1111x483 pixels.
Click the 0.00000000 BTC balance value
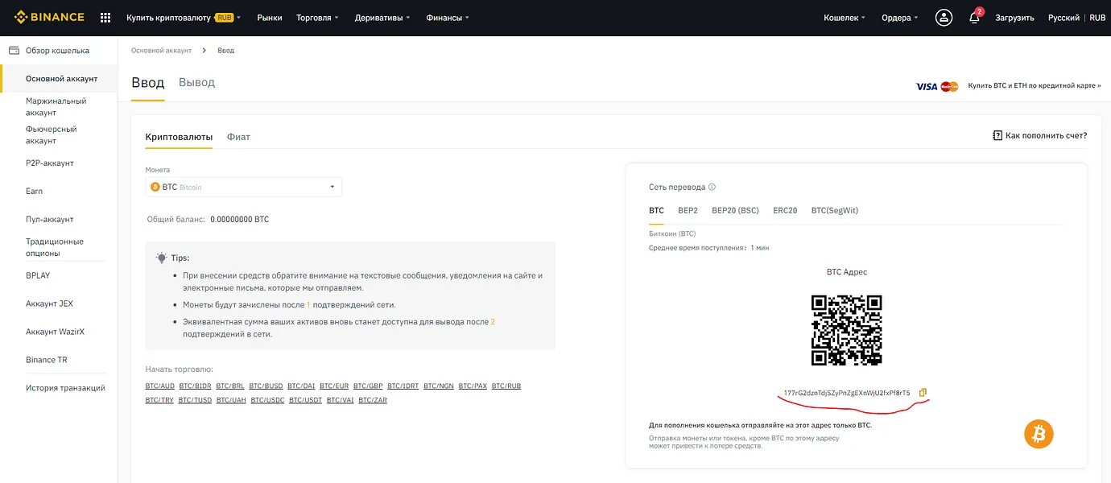tap(240, 219)
